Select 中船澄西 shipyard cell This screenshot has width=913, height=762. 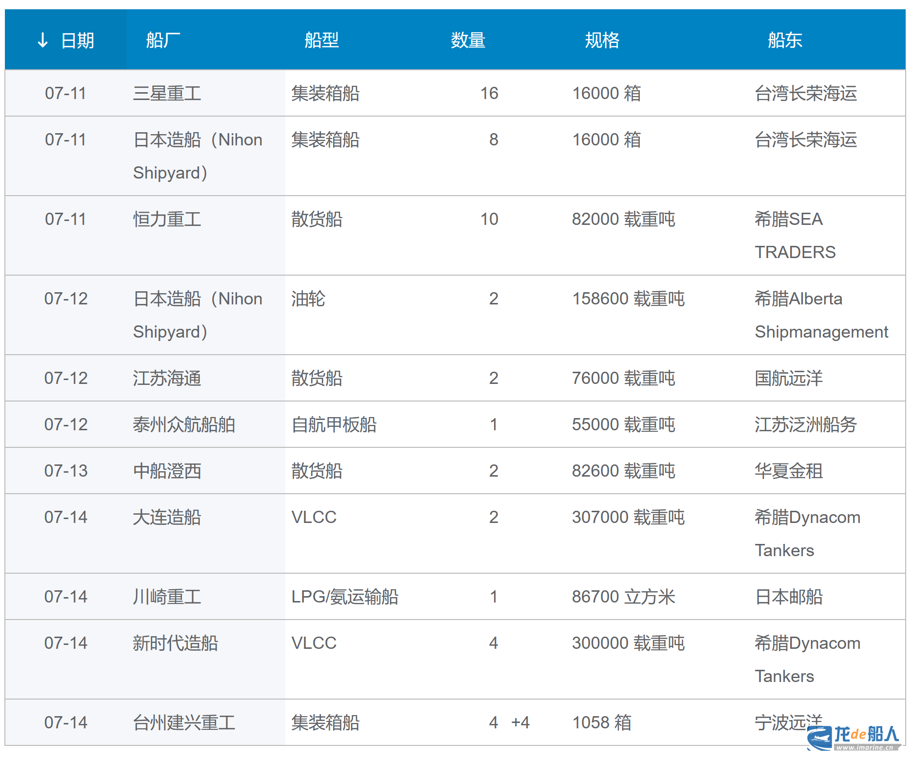pyautogui.click(x=167, y=471)
